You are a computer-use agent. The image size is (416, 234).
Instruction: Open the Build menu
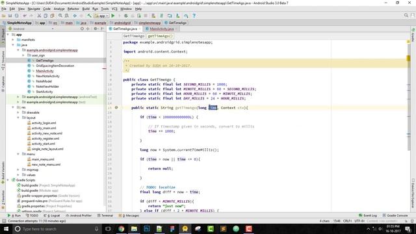tap(86, 8)
